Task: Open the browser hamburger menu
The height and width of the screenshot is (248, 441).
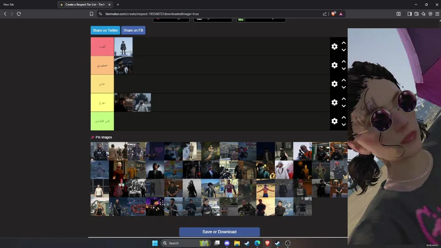Action: [x=438, y=14]
